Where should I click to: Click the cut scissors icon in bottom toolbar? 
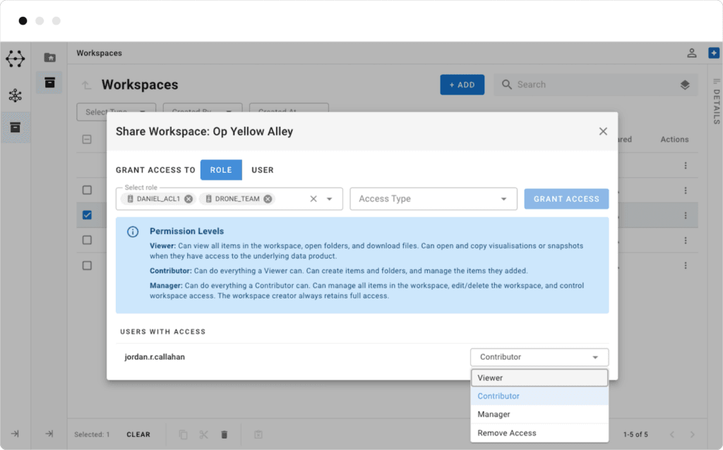pyautogui.click(x=204, y=434)
